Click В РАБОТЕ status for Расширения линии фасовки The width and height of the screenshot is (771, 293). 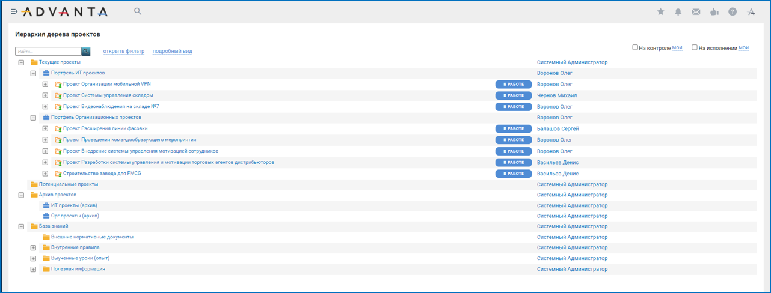[514, 129]
